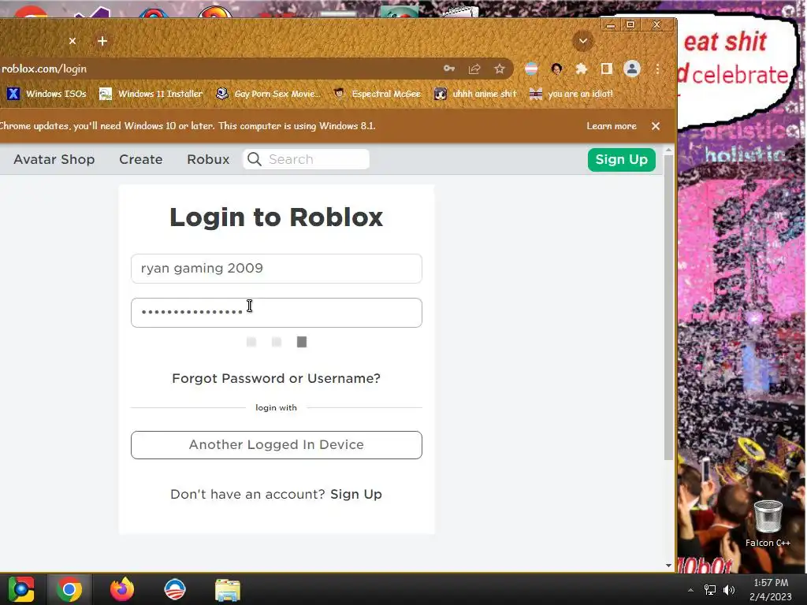
Task: Click Another Logged In Device button
Action: click(277, 445)
